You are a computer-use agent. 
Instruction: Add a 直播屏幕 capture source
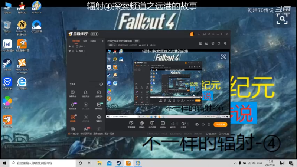tap(131, 125)
